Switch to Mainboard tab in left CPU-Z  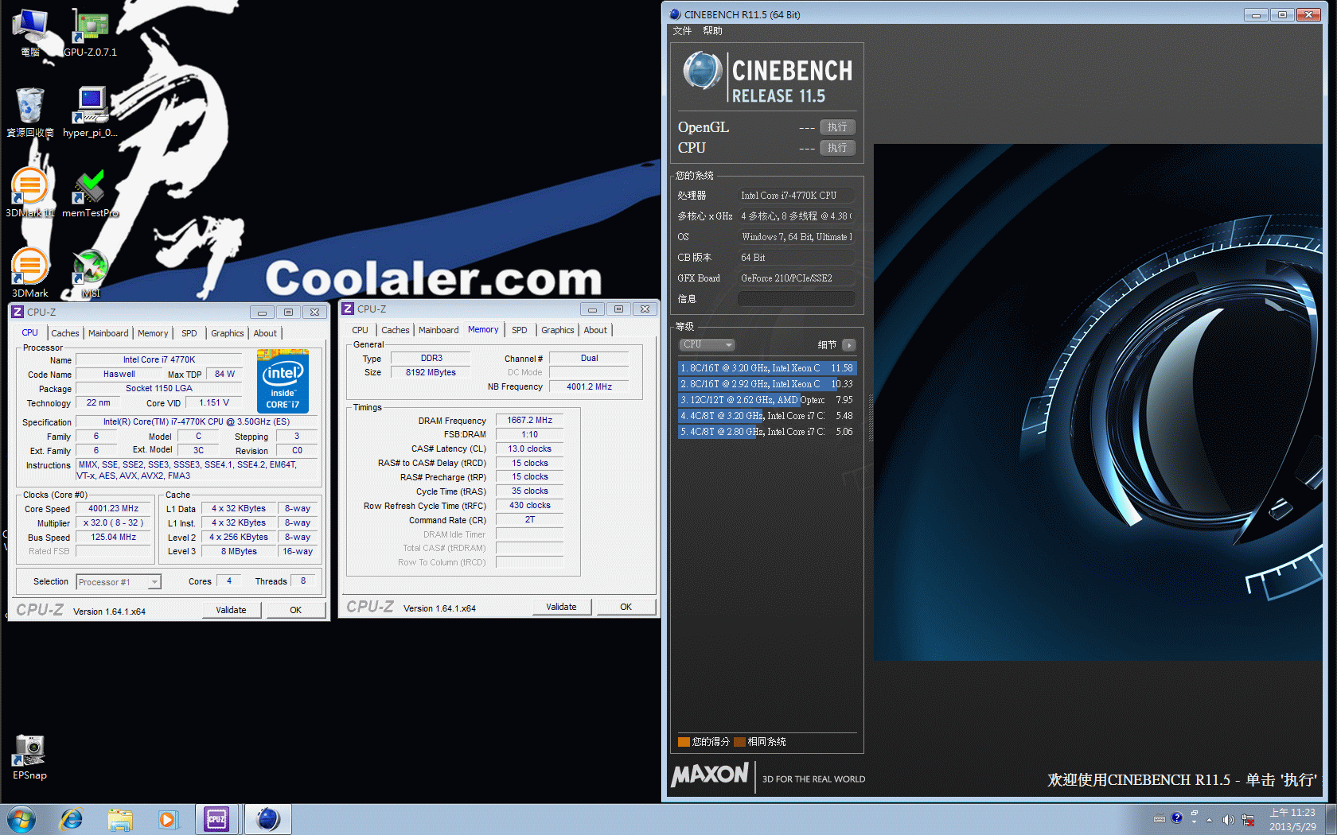tap(108, 333)
